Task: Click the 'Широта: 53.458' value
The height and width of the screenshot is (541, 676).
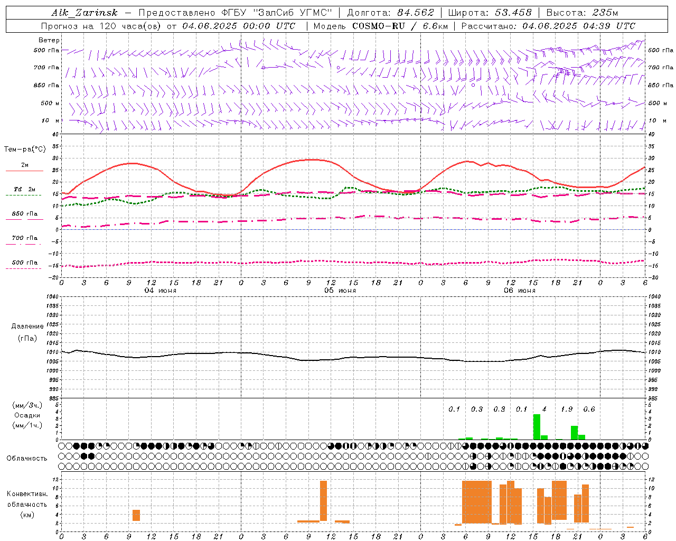Action: (490, 13)
